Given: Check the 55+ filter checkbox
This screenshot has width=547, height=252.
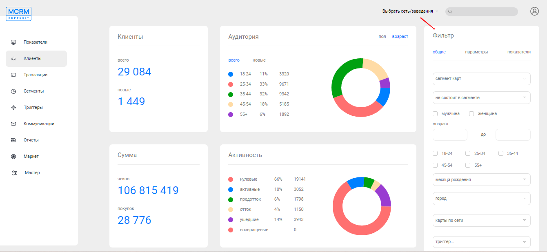Looking at the screenshot, I should (468, 165).
